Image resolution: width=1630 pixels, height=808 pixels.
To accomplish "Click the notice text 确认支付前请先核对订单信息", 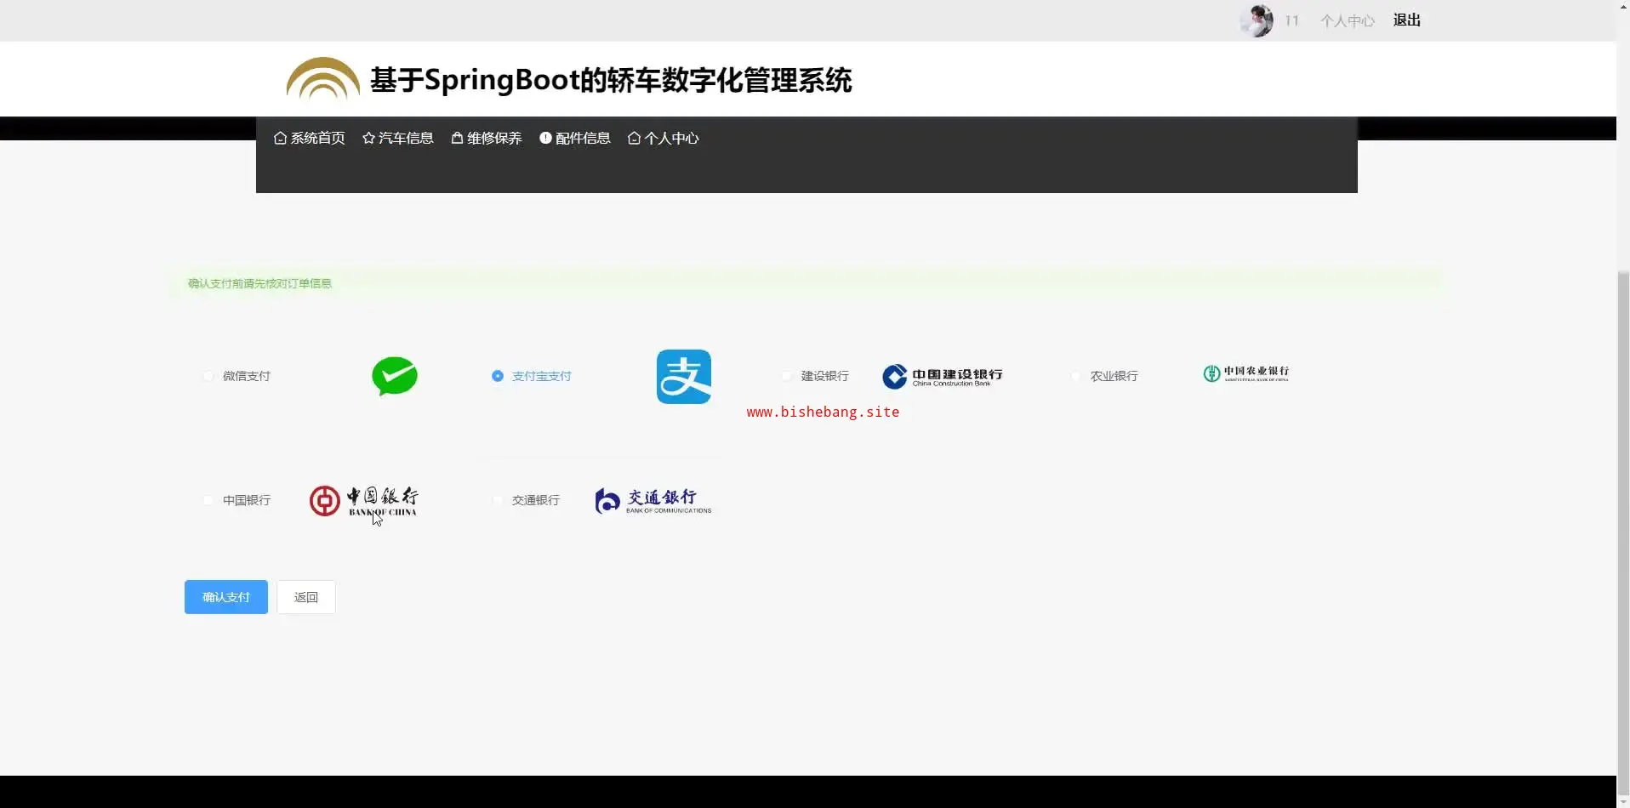I will 259,283.
